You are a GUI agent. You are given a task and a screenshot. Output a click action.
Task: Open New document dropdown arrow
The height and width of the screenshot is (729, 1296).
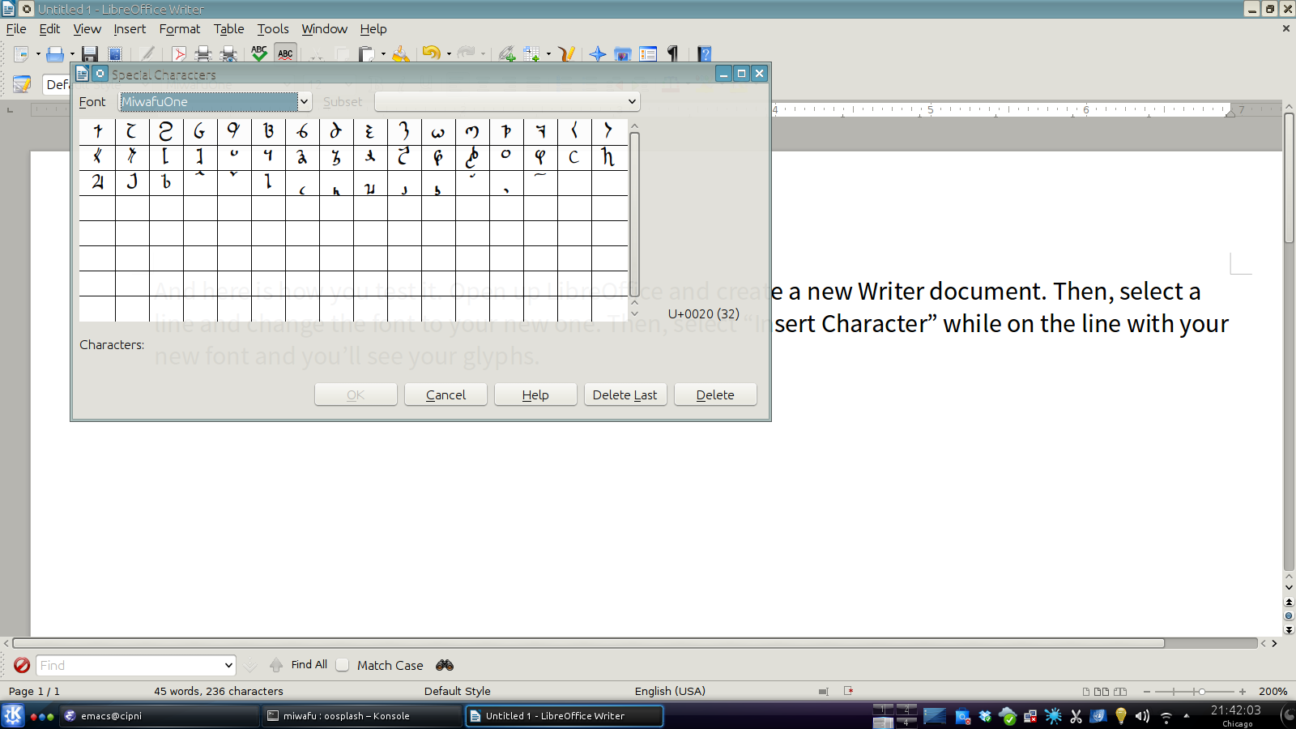tap(38, 54)
